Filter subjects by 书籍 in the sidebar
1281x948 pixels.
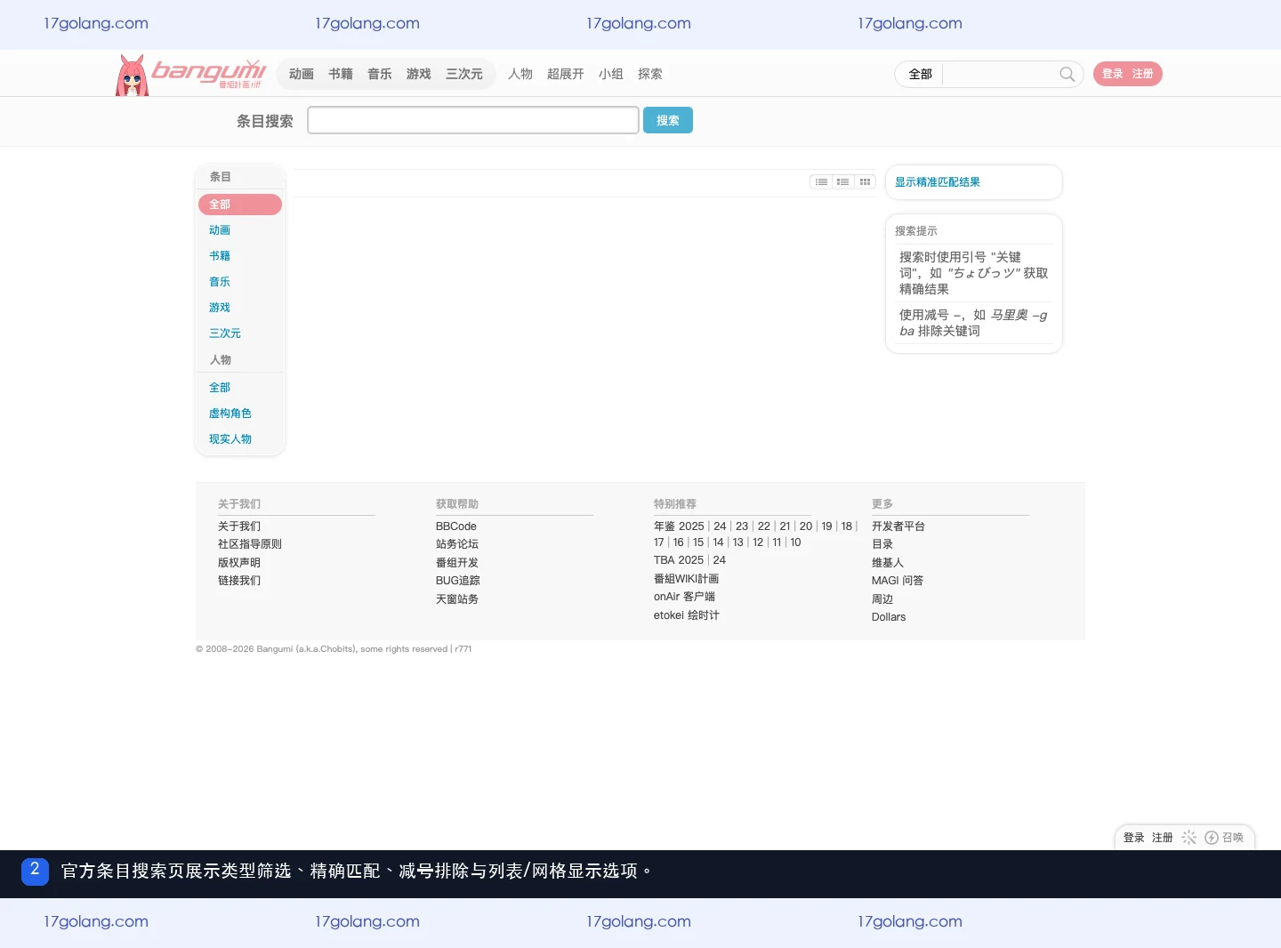(x=220, y=256)
